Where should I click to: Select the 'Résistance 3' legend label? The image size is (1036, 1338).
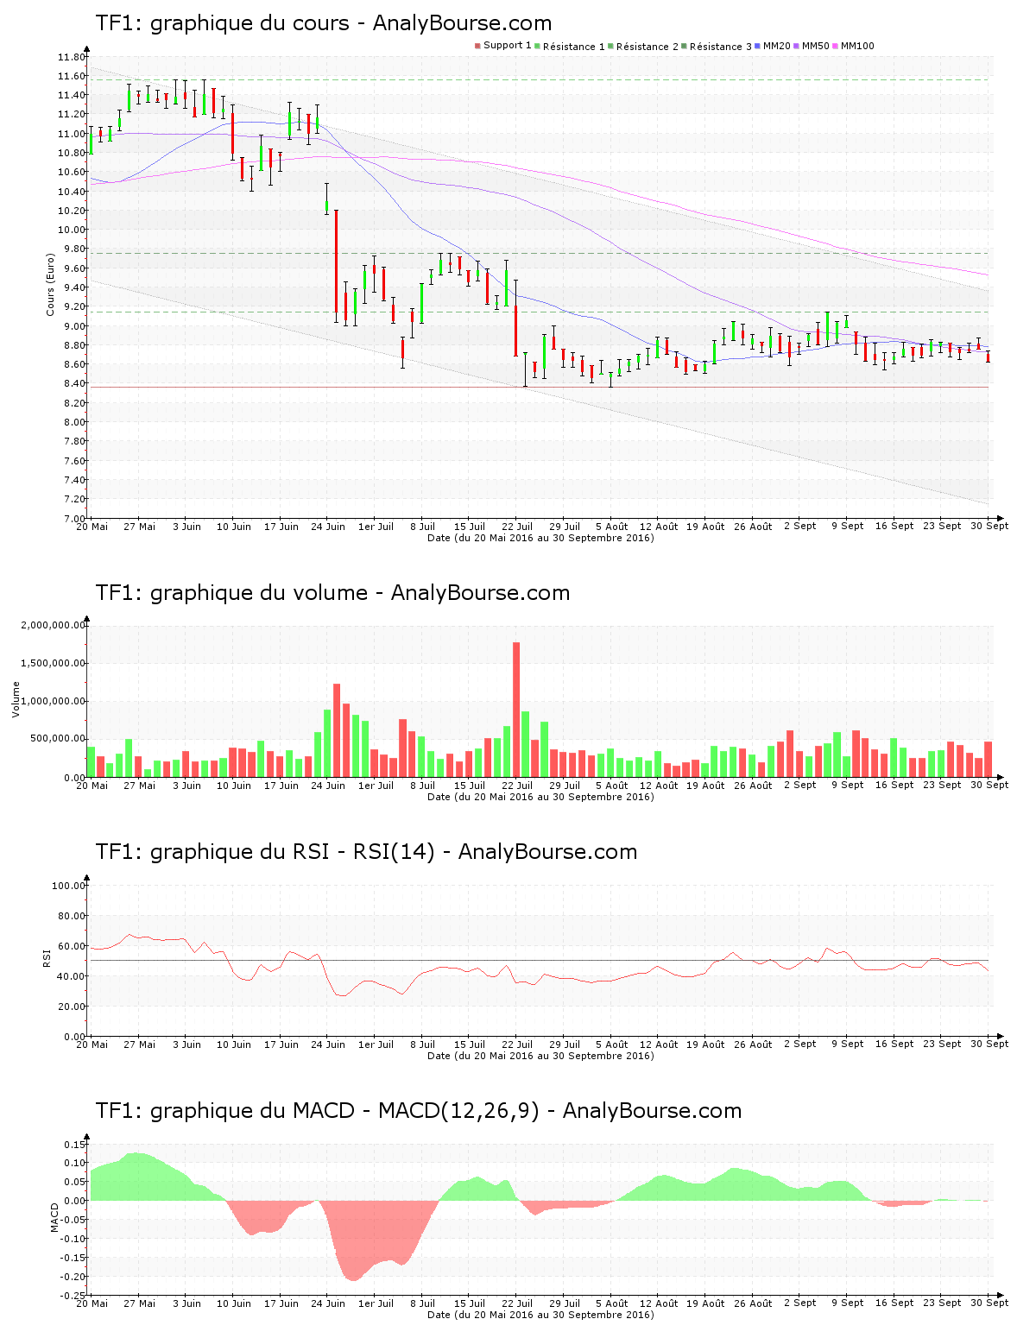(x=721, y=46)
